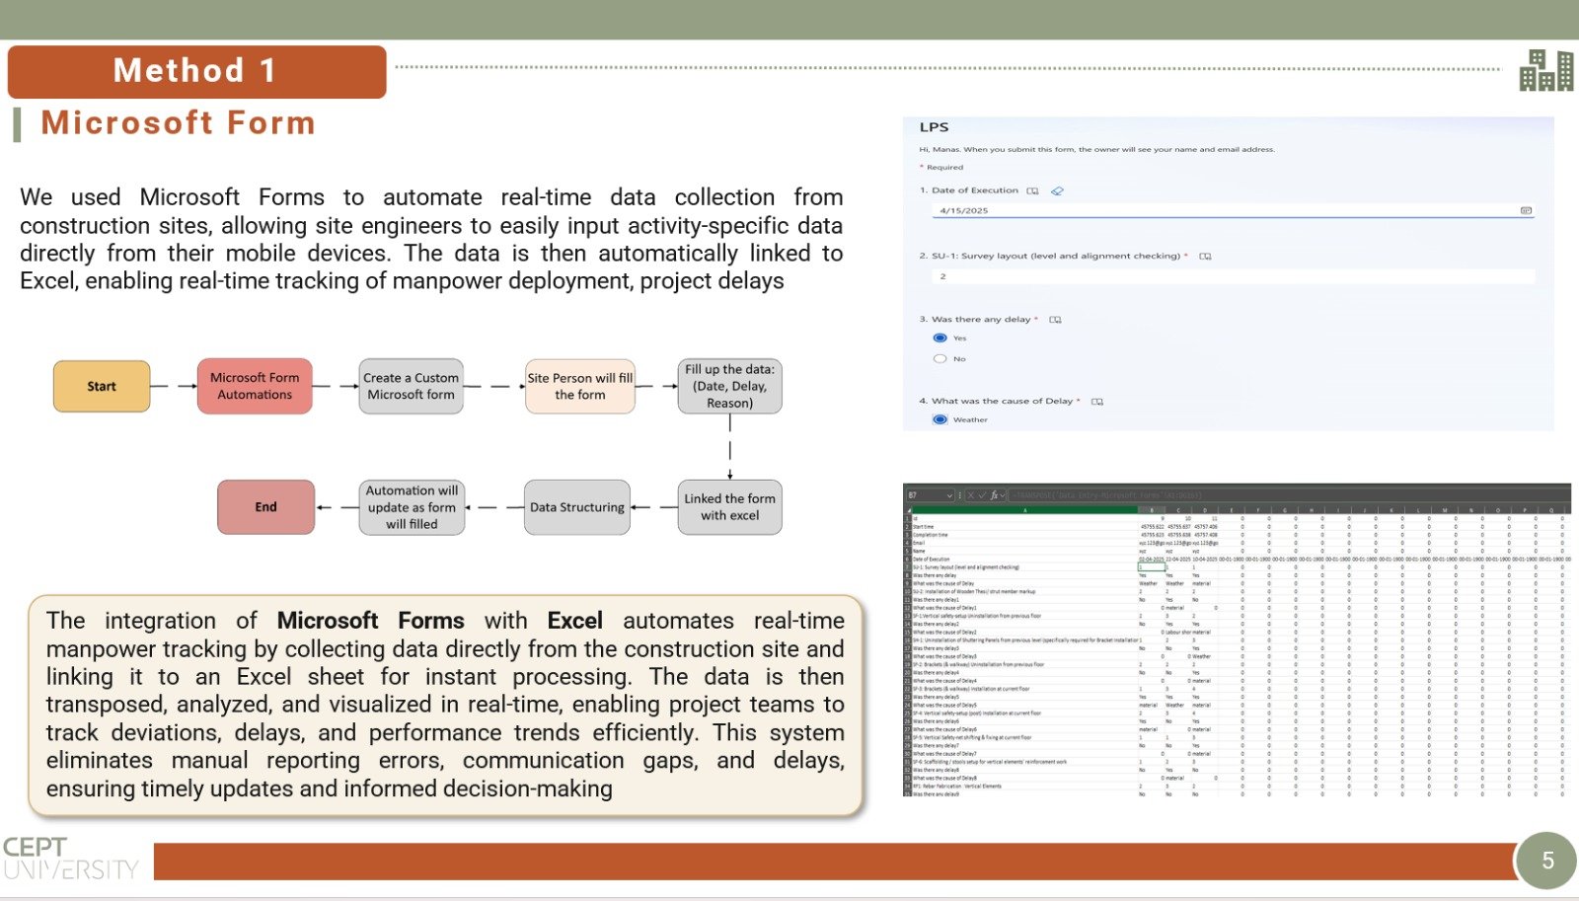Screen dimensions: 1579x901
Task: Click the Required note in the form
Action: [x=941, y=168]
